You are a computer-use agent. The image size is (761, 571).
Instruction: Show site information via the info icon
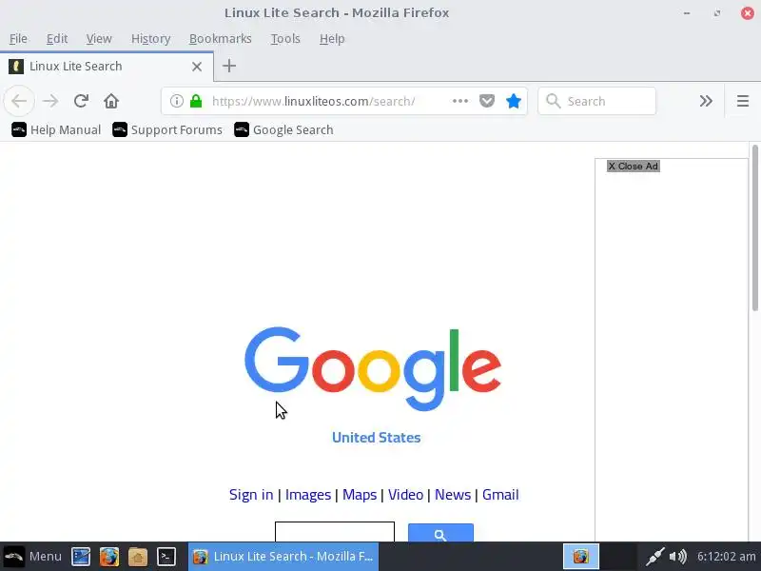177,101
